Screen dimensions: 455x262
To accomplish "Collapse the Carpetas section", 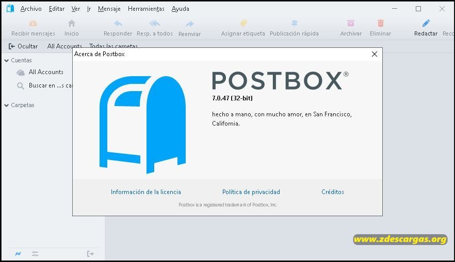I will point(6,106).
